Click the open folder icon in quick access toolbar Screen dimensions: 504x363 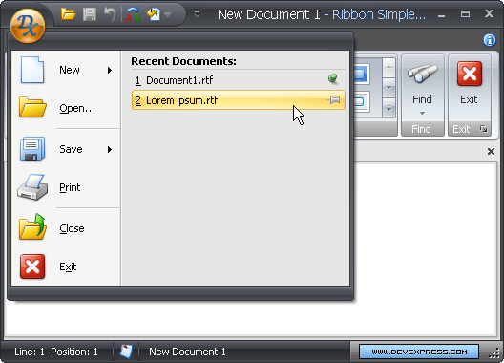click(x=68, y=14)
